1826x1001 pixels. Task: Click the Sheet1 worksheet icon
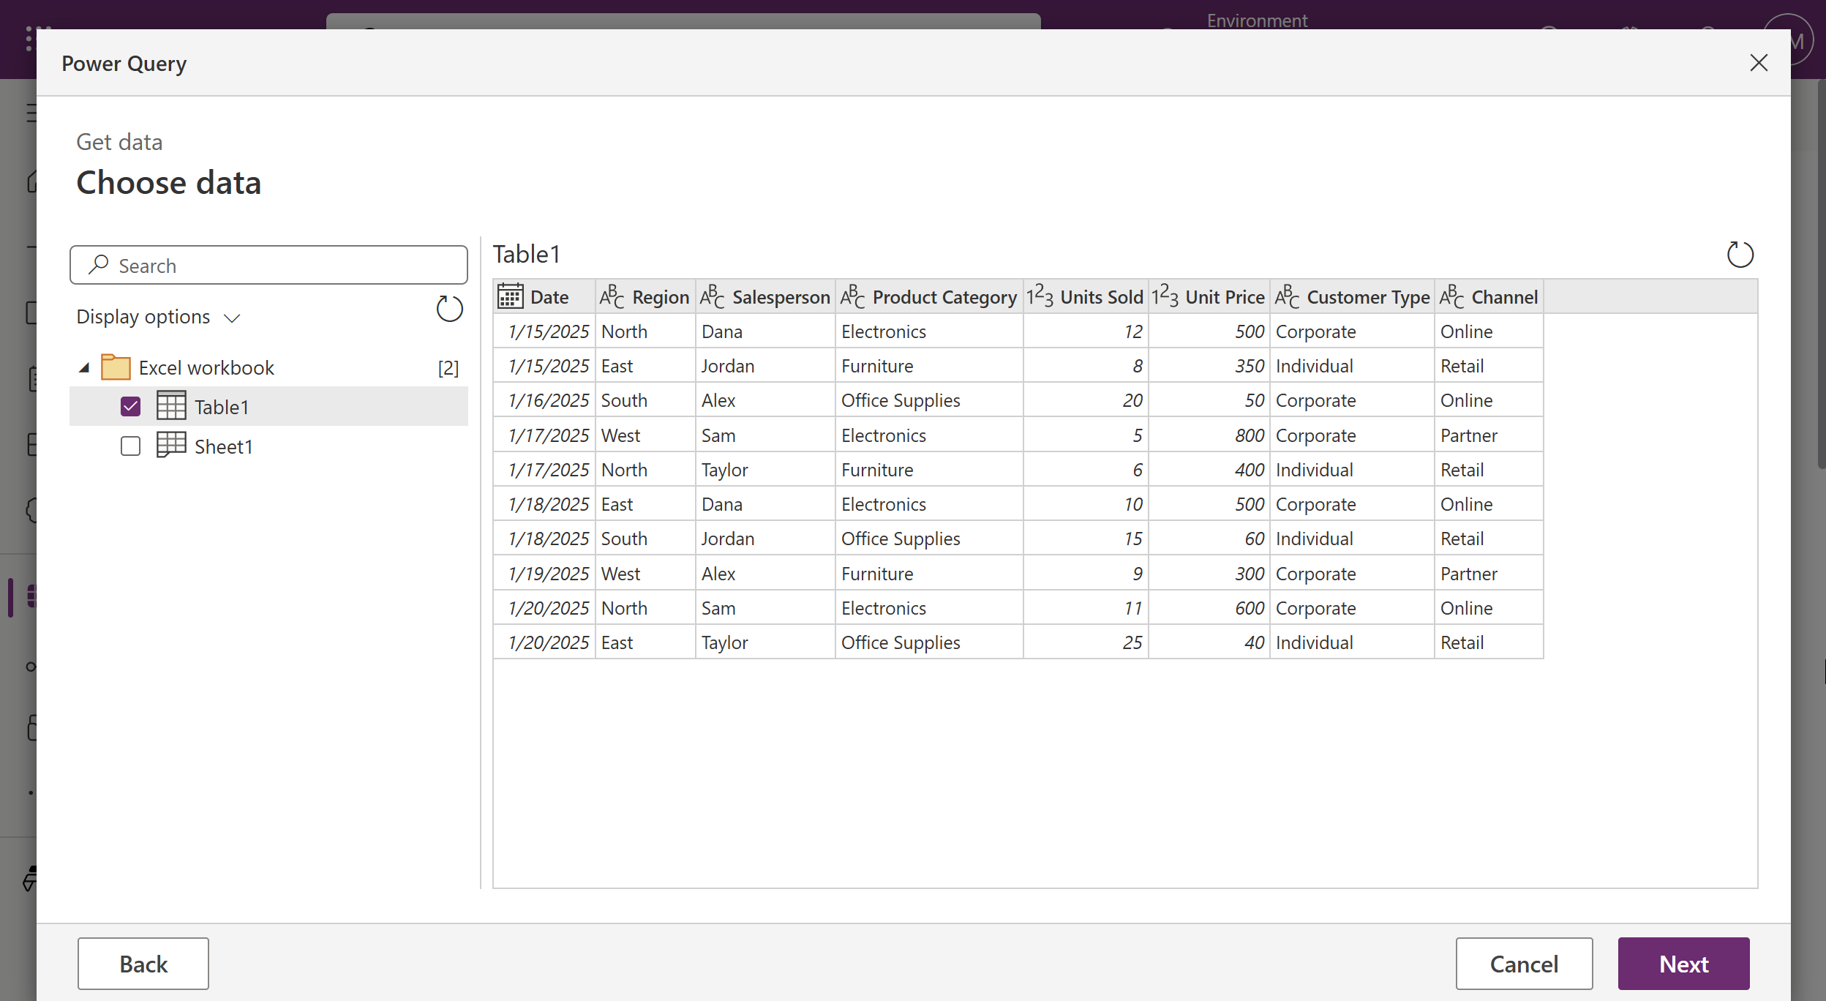pyautogui.click(x=171, y=445)
